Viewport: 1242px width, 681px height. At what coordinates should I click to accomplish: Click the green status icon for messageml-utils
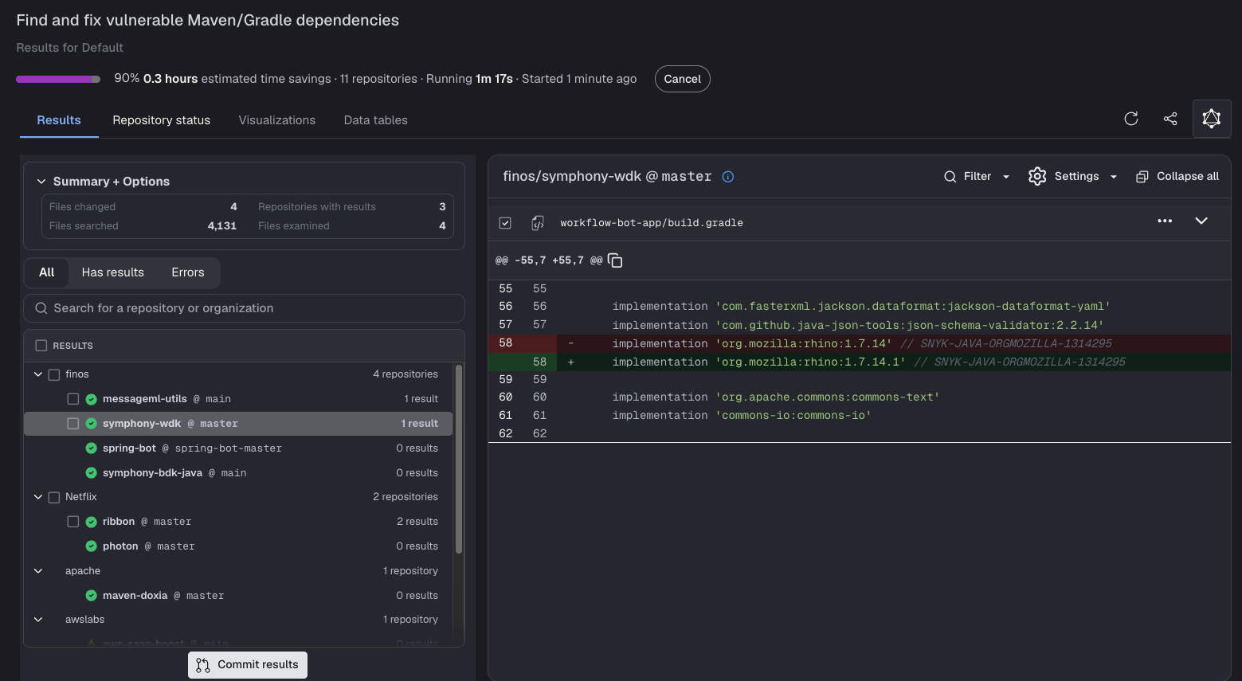pyautogui.click(x=92, y=399)
